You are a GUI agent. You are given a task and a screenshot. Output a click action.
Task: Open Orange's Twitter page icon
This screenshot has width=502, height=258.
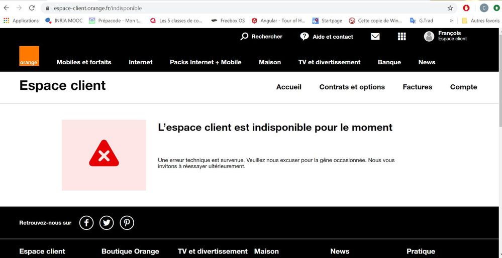click(x=107, y=223)
